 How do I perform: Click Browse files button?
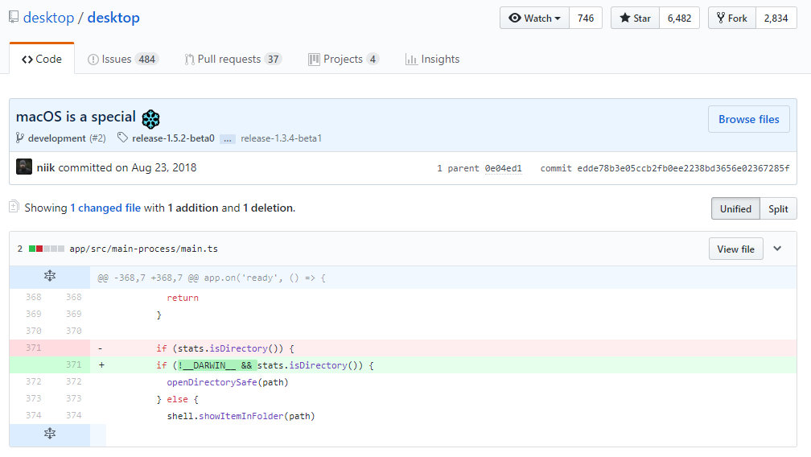pyautogui.click(x=748, y=119)
